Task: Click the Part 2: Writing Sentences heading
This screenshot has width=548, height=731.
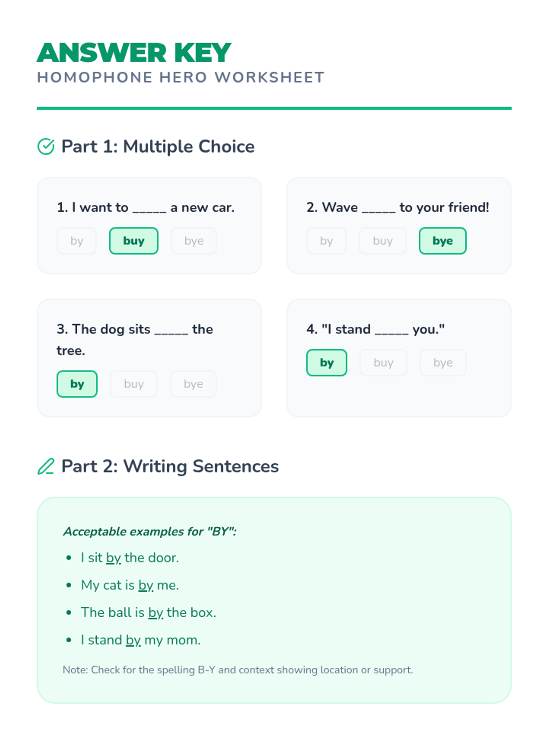Action: (170, 466)
